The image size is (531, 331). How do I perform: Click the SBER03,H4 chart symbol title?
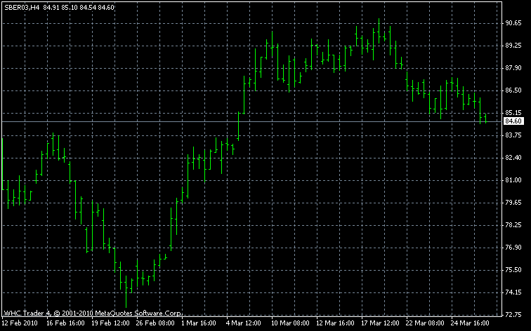click(x=22, y=7)
